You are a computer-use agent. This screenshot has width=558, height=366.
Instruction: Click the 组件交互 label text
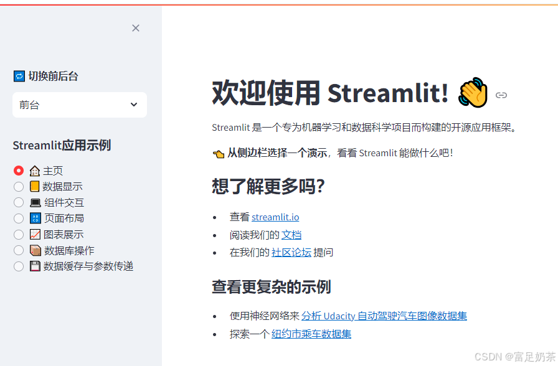64,203
